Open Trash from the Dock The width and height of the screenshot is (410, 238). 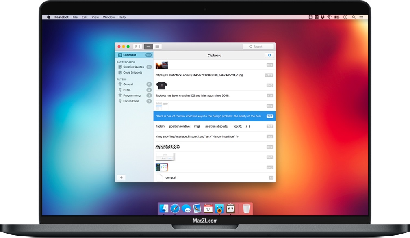point(246,208)
